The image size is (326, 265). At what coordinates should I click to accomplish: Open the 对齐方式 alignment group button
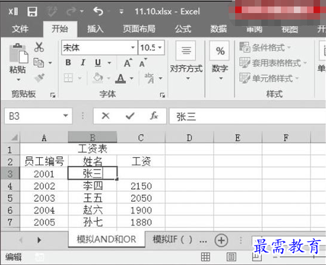(186, 61)
